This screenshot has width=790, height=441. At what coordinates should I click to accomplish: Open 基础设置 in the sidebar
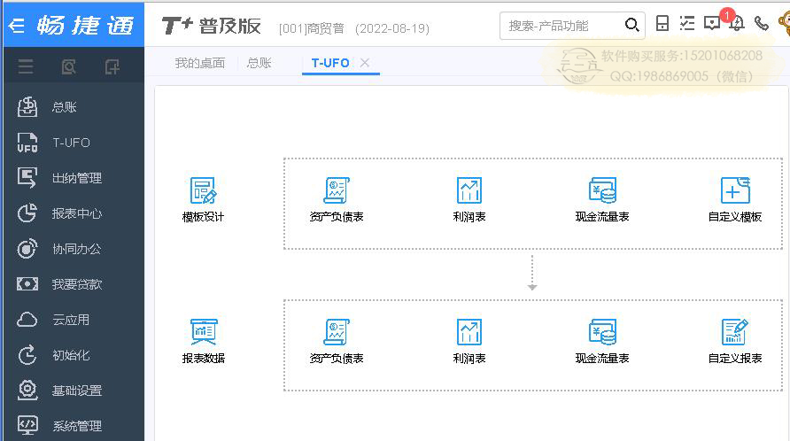(74, 391)
